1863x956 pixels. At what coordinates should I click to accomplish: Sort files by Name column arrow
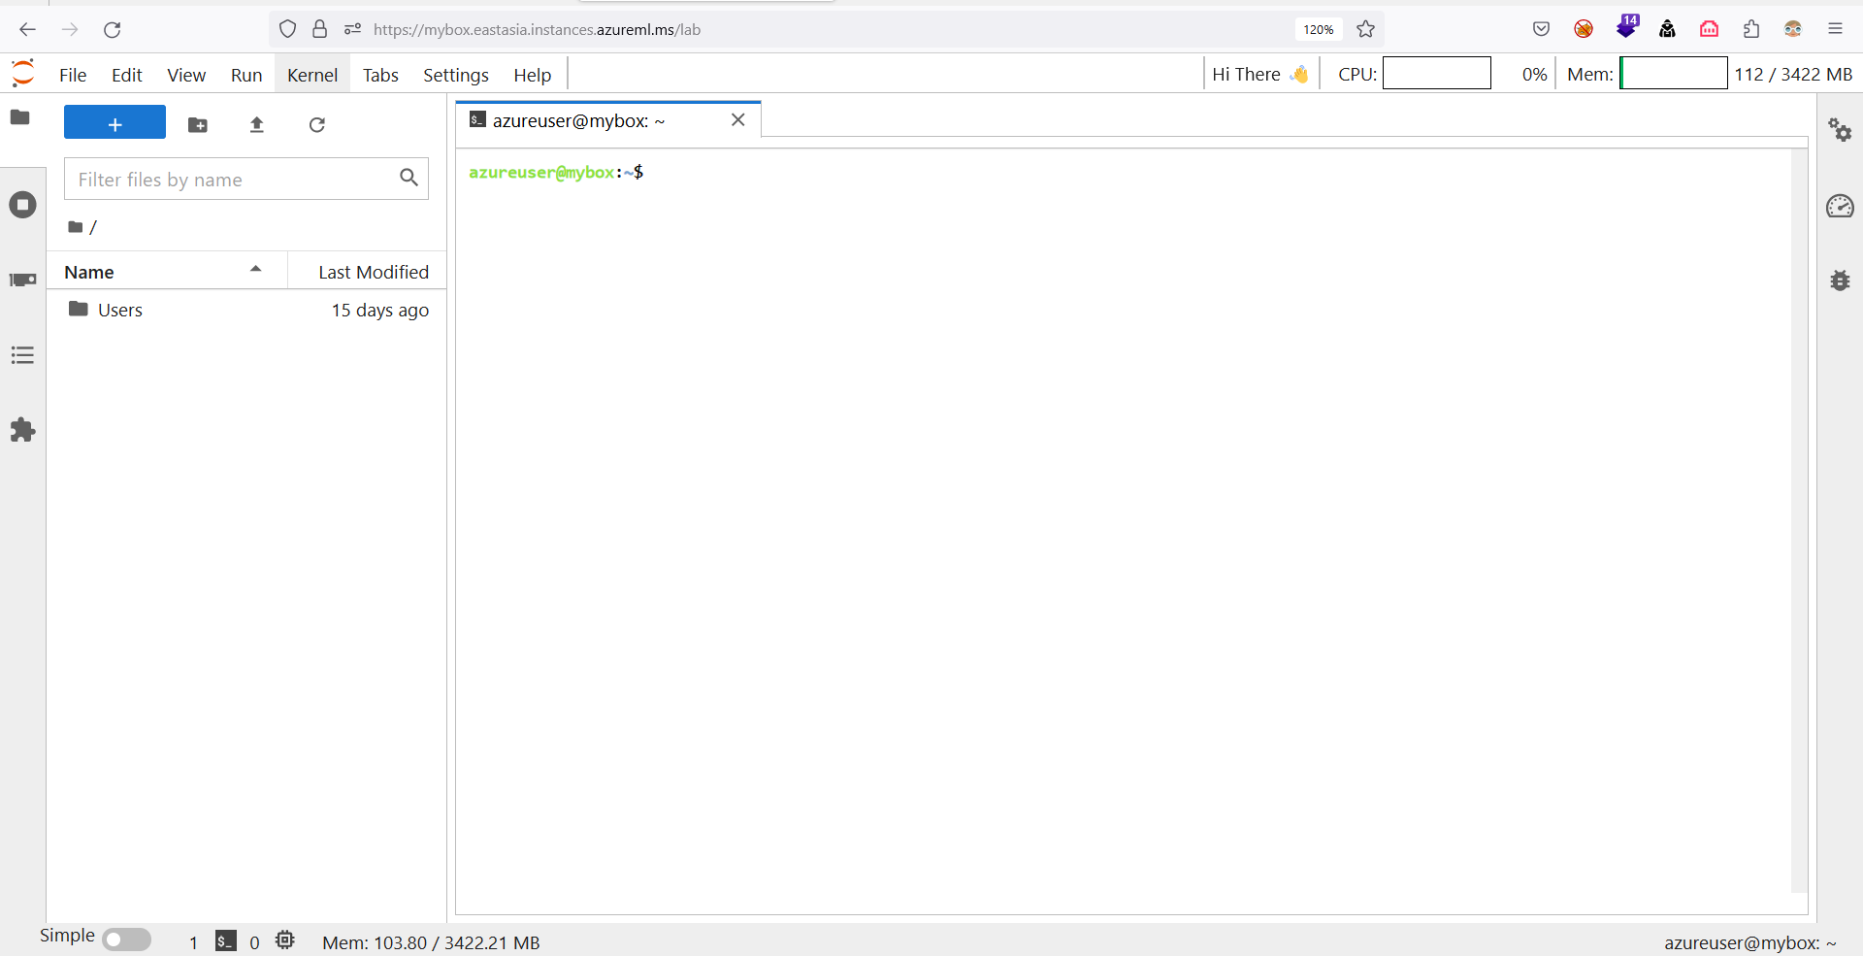255,270
